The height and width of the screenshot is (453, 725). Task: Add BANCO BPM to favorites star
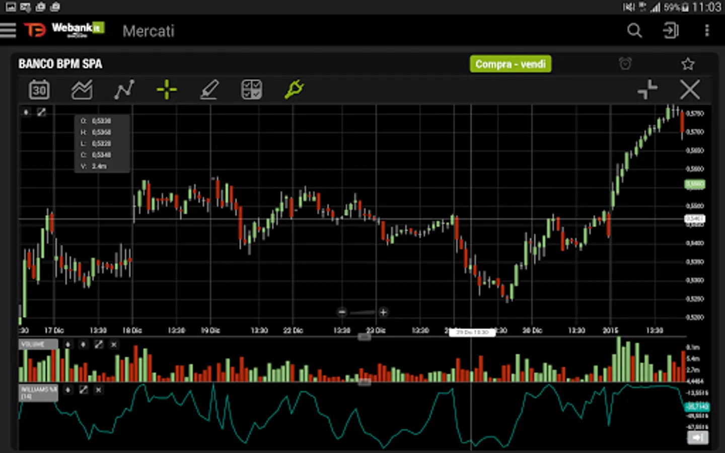688,64
